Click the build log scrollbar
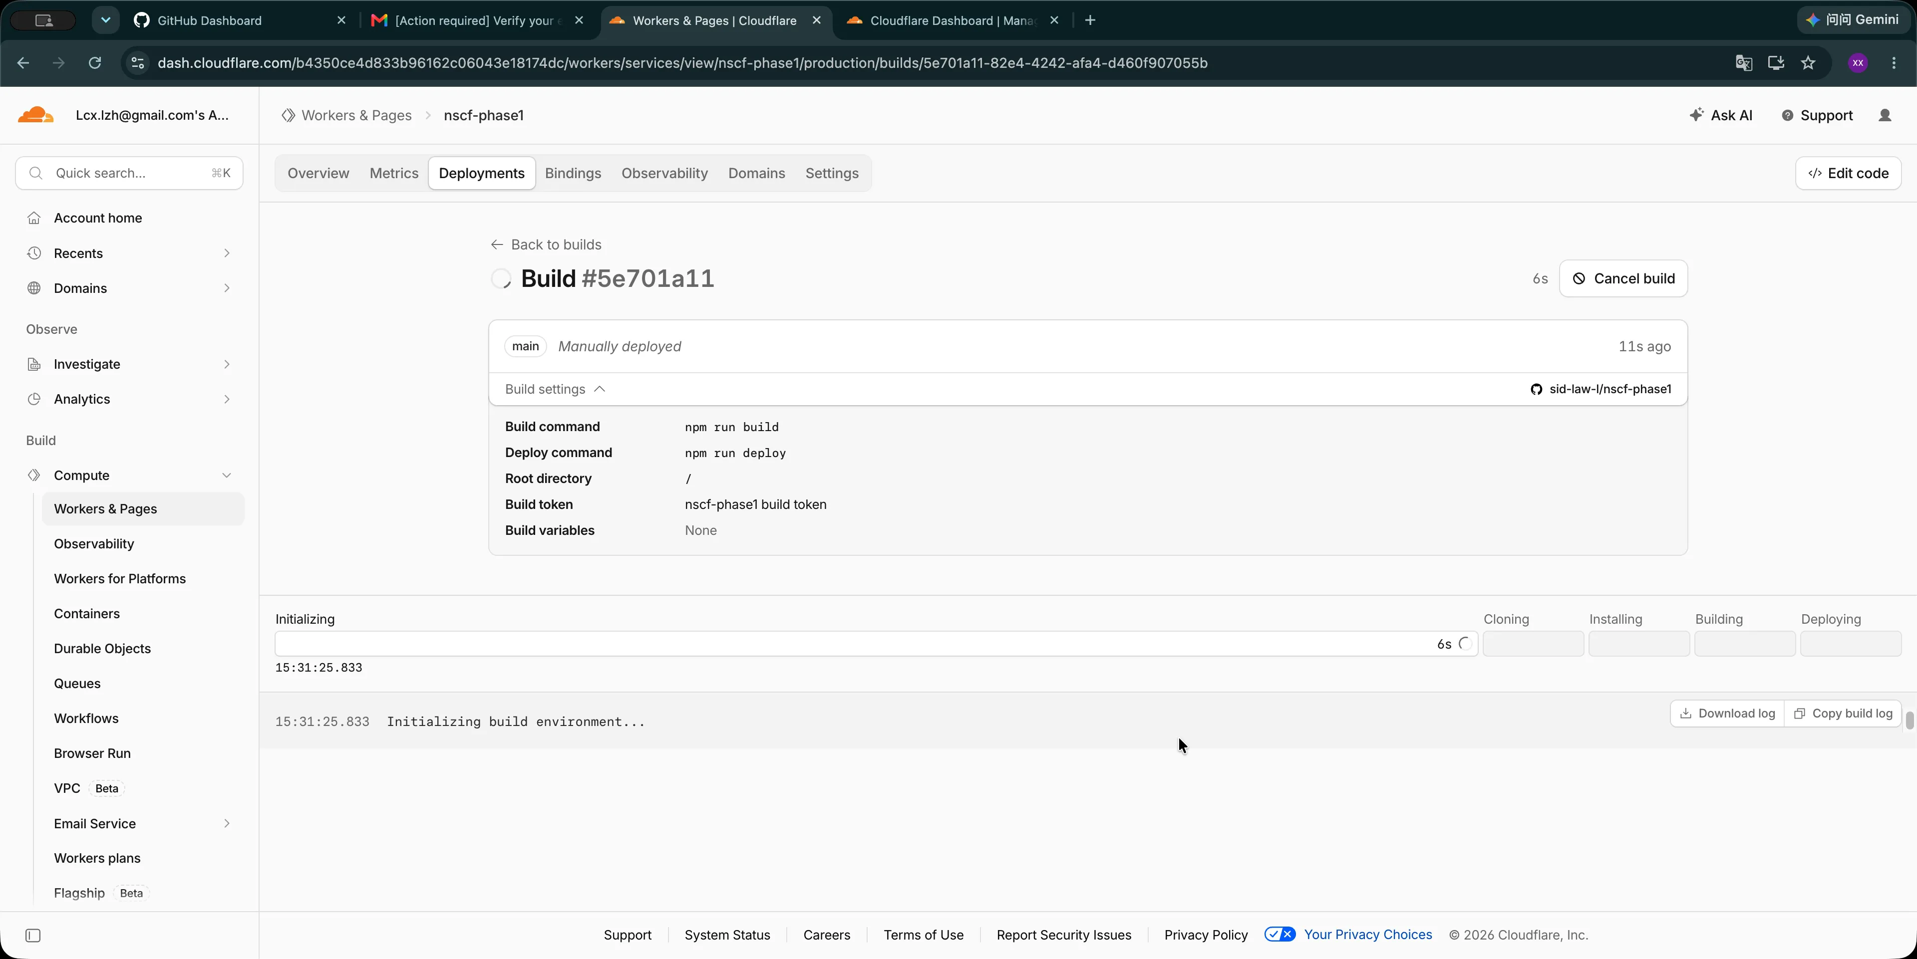This screenshot has height=959, width=1917. tap(1909, 720)
